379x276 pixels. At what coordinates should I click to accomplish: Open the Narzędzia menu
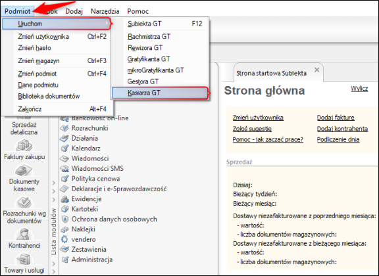click(105, 11)
